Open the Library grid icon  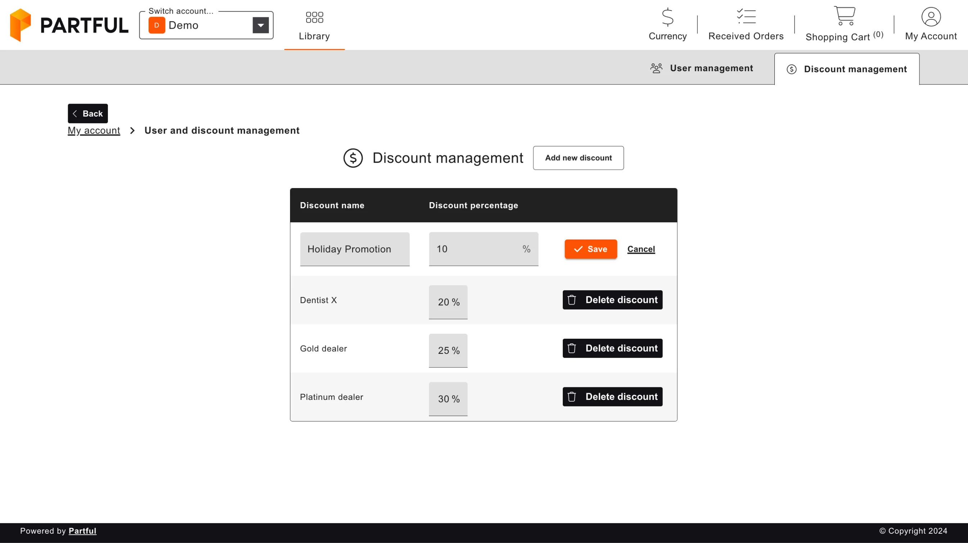(x=314, y=17)
